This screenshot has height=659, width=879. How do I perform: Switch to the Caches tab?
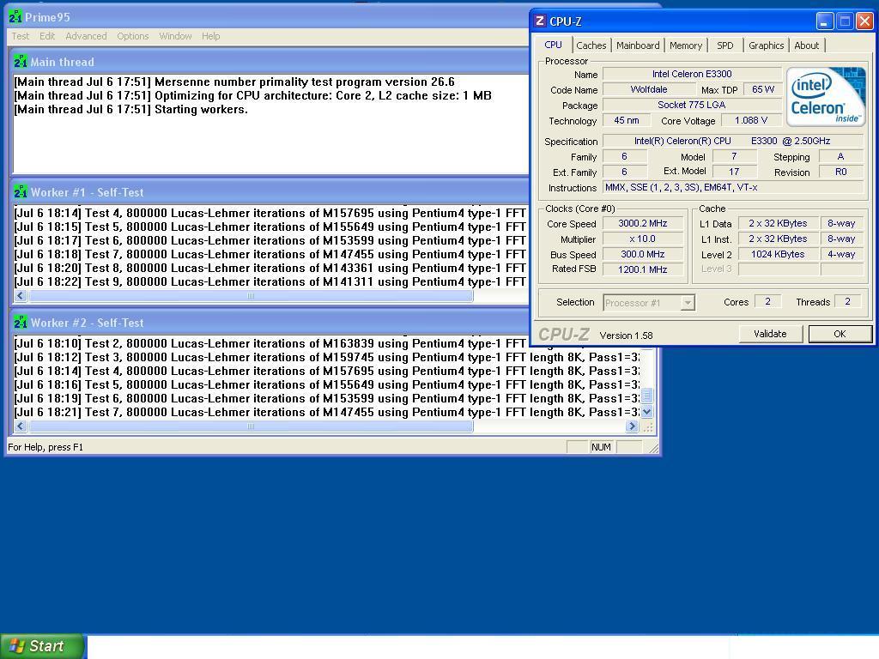click(591, 45)
